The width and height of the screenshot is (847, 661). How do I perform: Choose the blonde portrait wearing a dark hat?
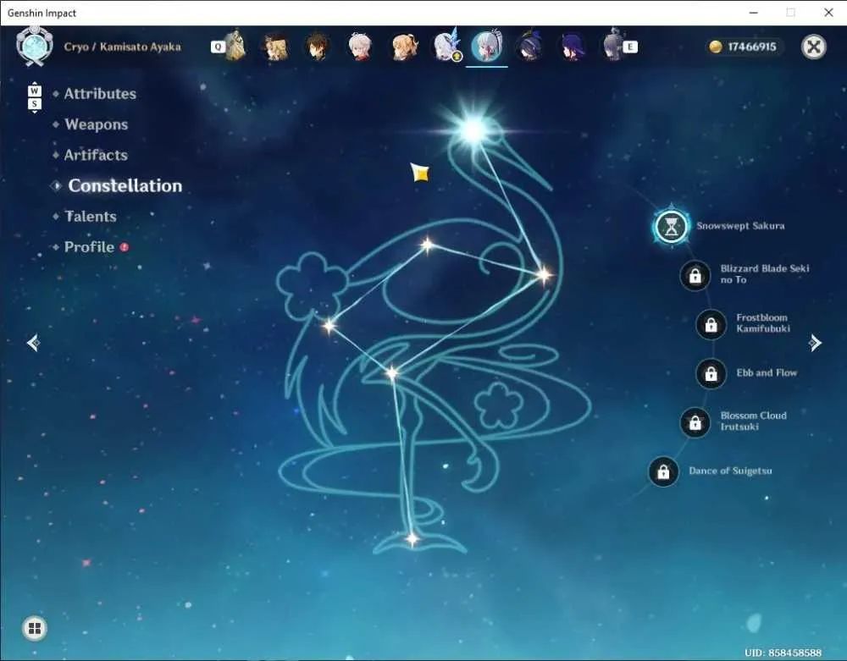point(275,47)
